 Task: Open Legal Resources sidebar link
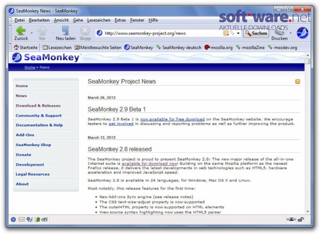click(32, 174)
